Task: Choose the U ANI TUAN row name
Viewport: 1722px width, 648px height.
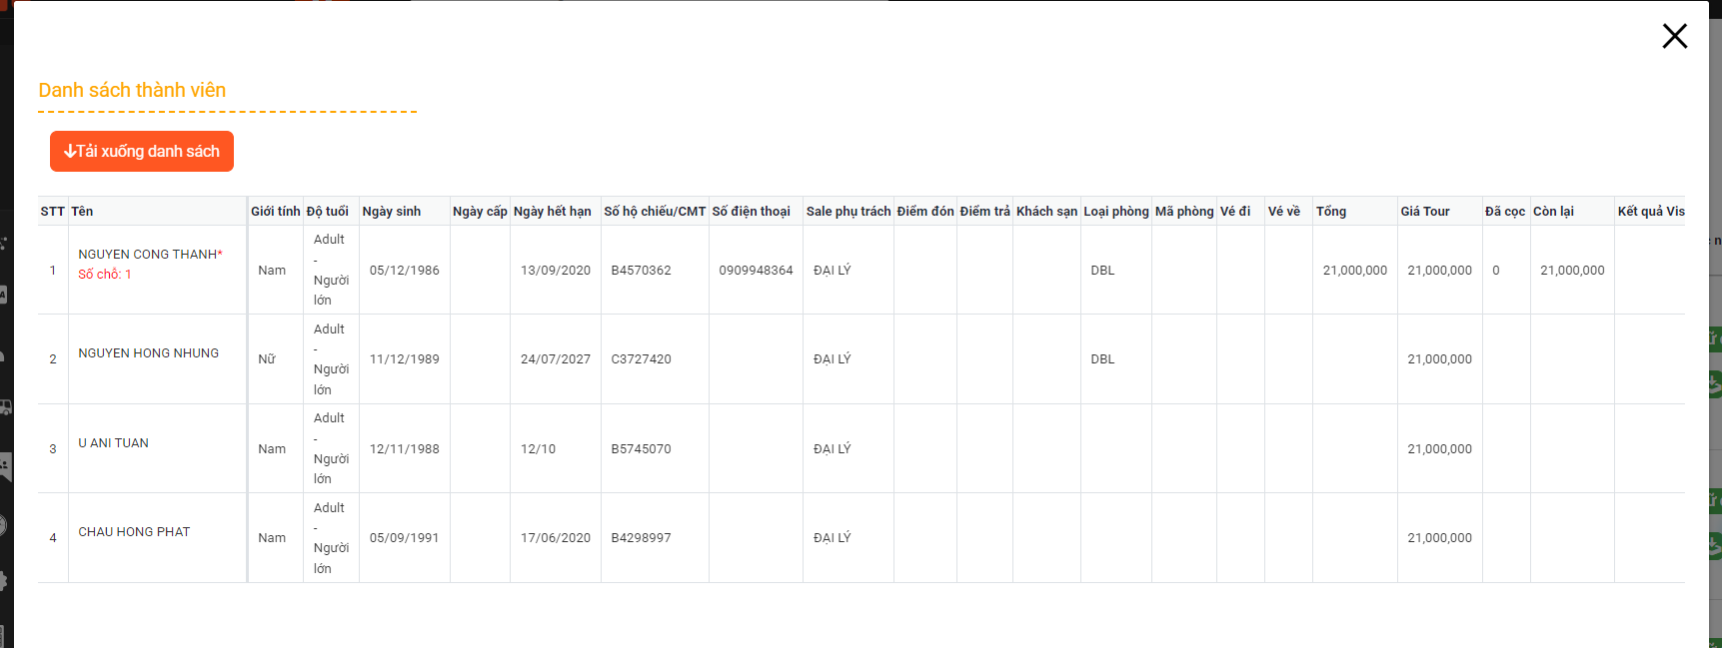Action: coord(114,443)
